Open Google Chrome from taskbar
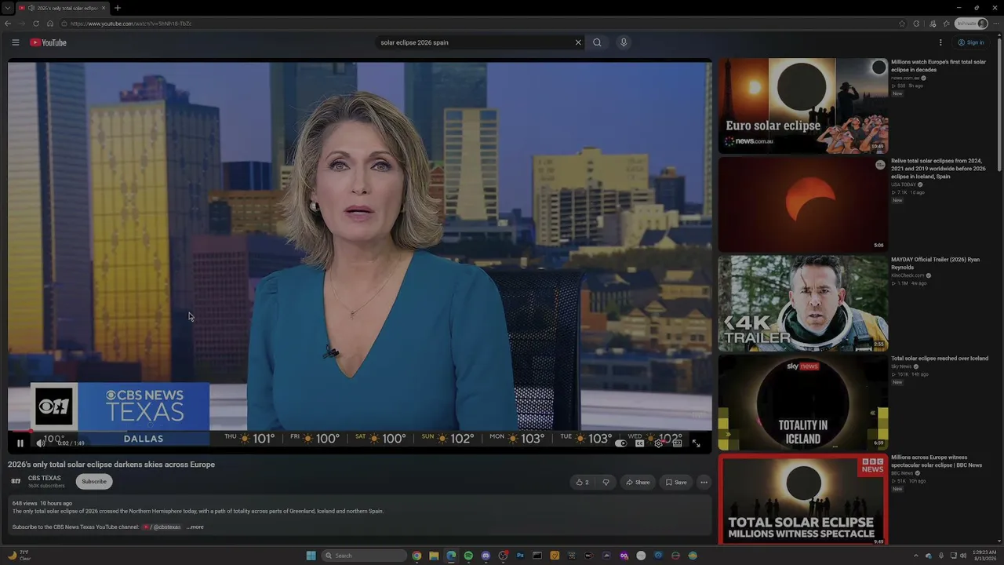This screenshot has height=565, width=1004. pyautogui.click(x=417, y=556)
